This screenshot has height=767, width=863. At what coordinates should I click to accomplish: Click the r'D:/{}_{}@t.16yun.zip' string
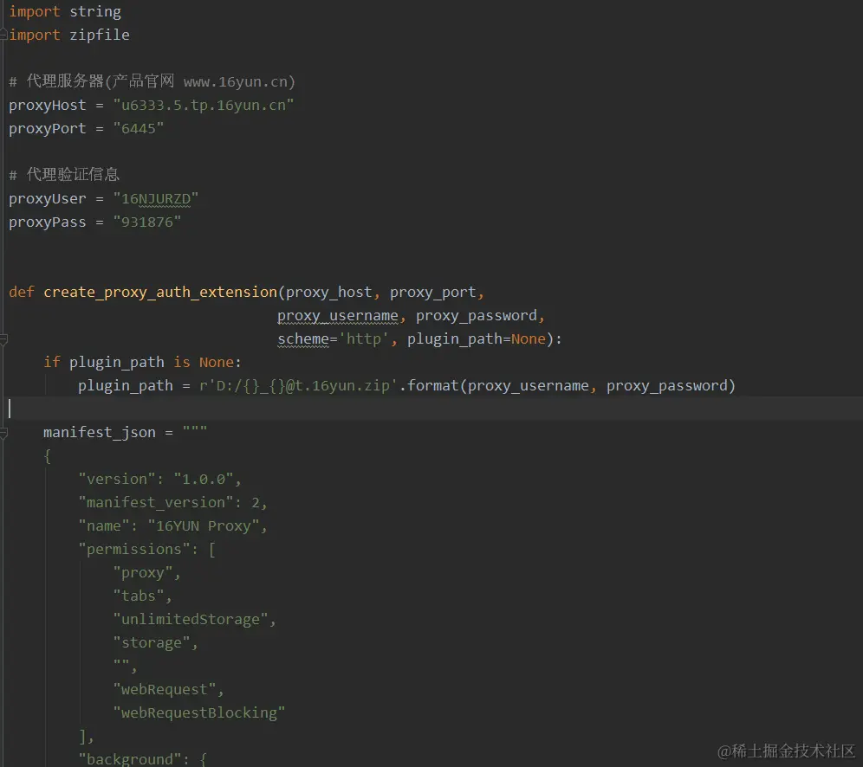click(x=298, y=385)
